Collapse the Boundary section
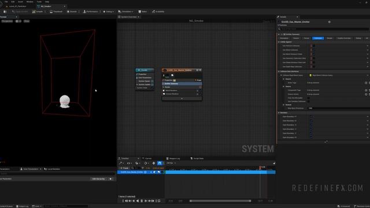Screen dimensions: 370x208 (279, 113)
